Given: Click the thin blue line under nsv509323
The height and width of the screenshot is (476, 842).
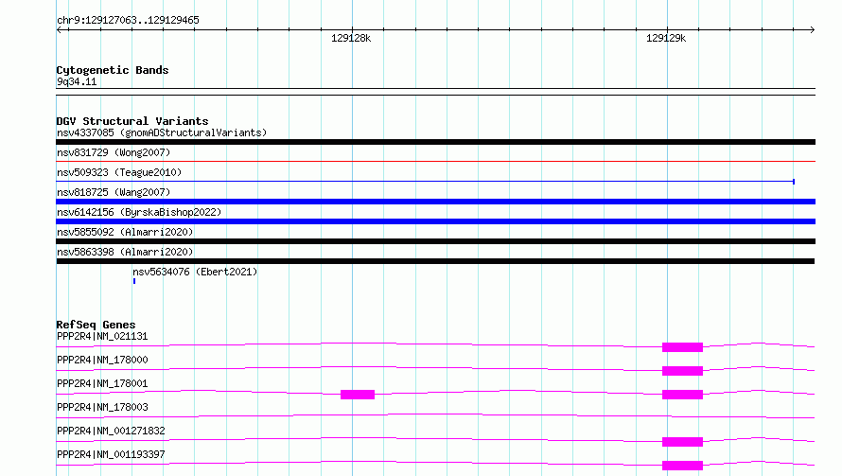Looking at the screenshot, I should point(426,182).
